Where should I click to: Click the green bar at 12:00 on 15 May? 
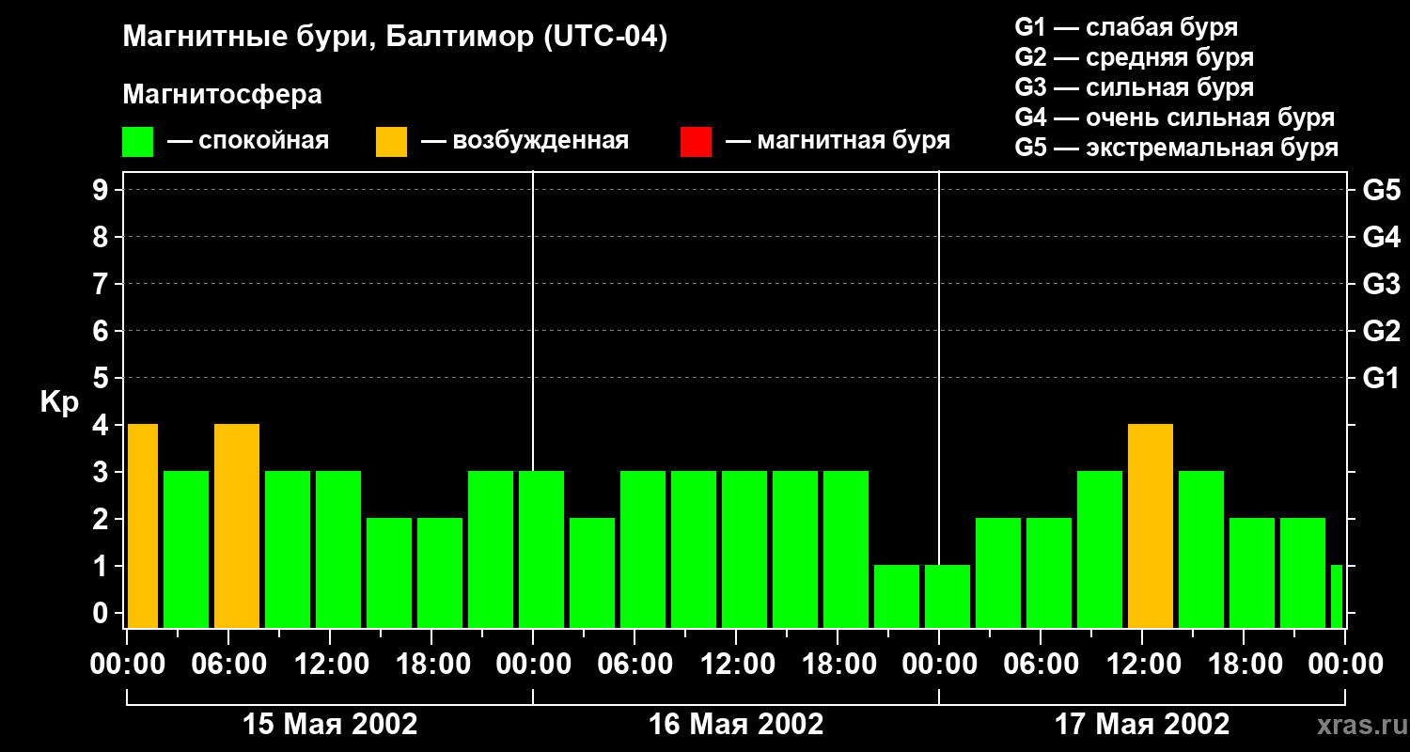338,549
